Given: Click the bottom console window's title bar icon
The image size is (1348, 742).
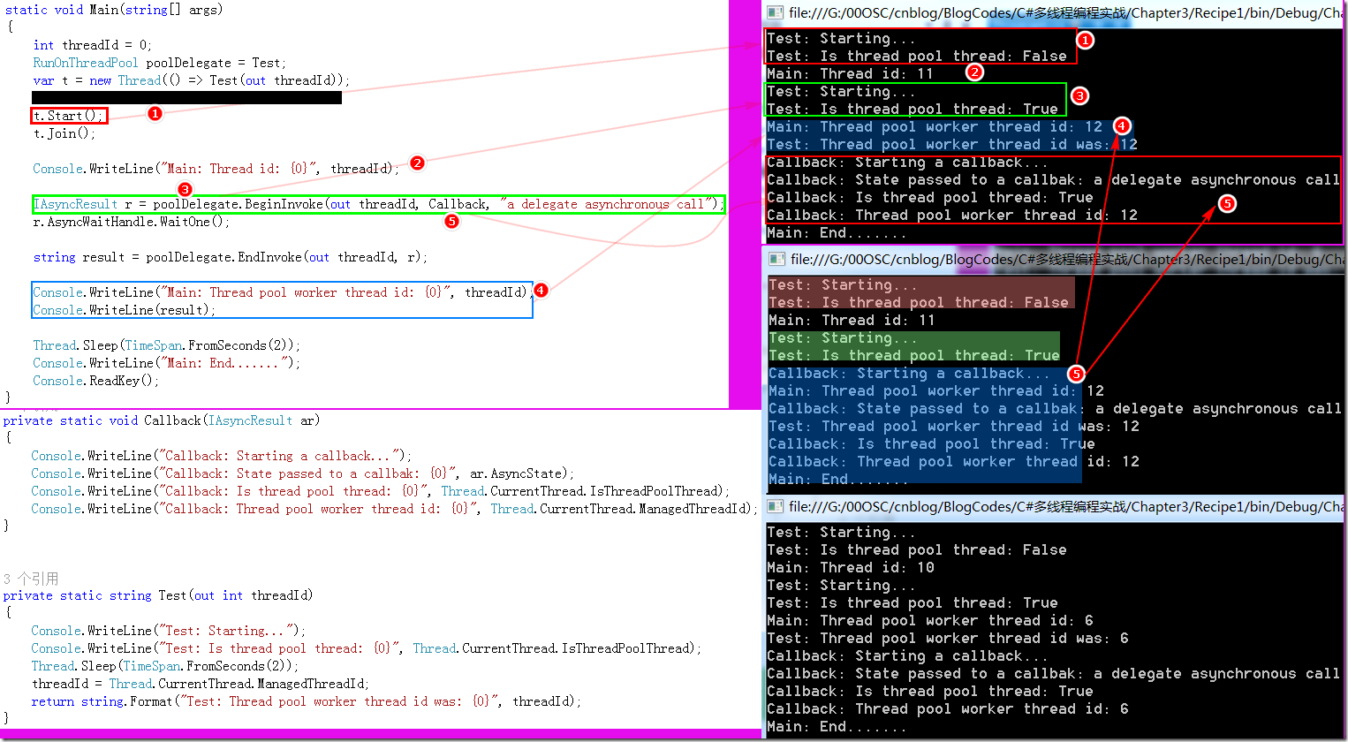Looking at the screenshot, I should pyautogui.click(x=775, y=506).
